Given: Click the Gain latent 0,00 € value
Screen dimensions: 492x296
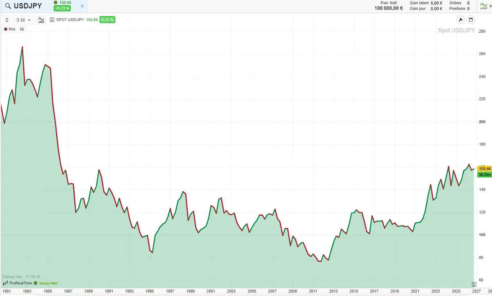Looking at the screenshot, I should point(436,3).
